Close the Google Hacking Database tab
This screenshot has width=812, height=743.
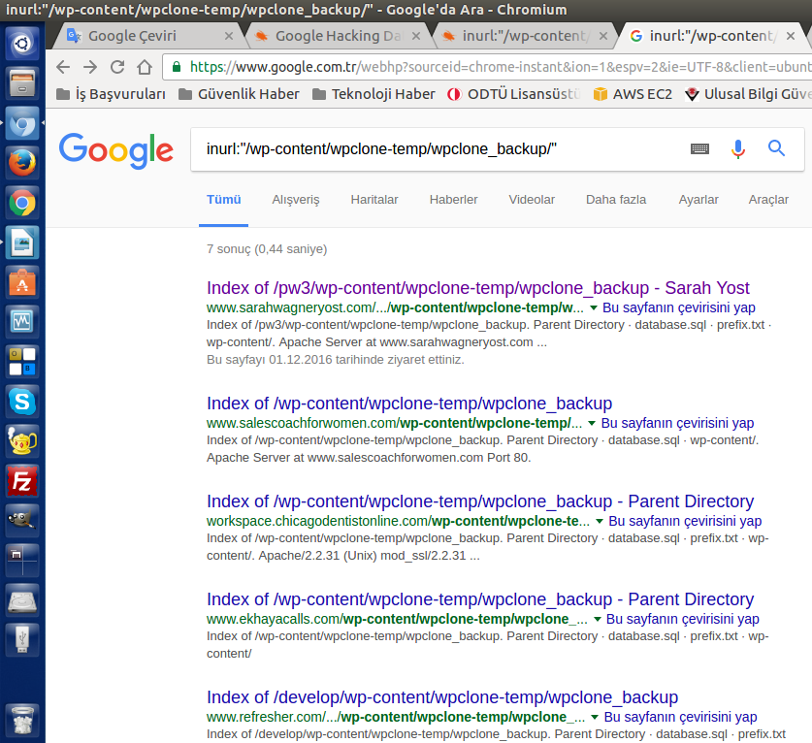[x=416, y=36]
